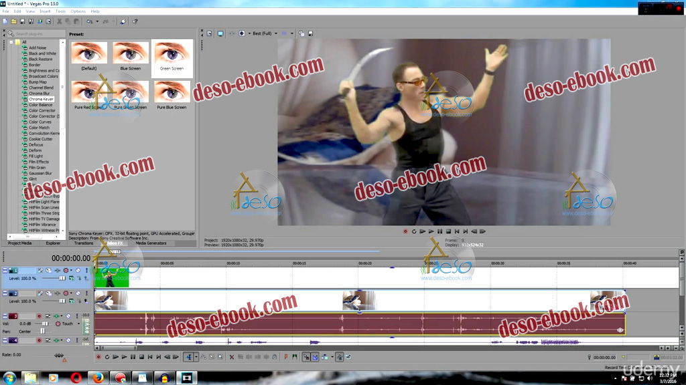Collapse the All plugins tree node
This screenshot has height=385, width=686.
click(11, 42)
